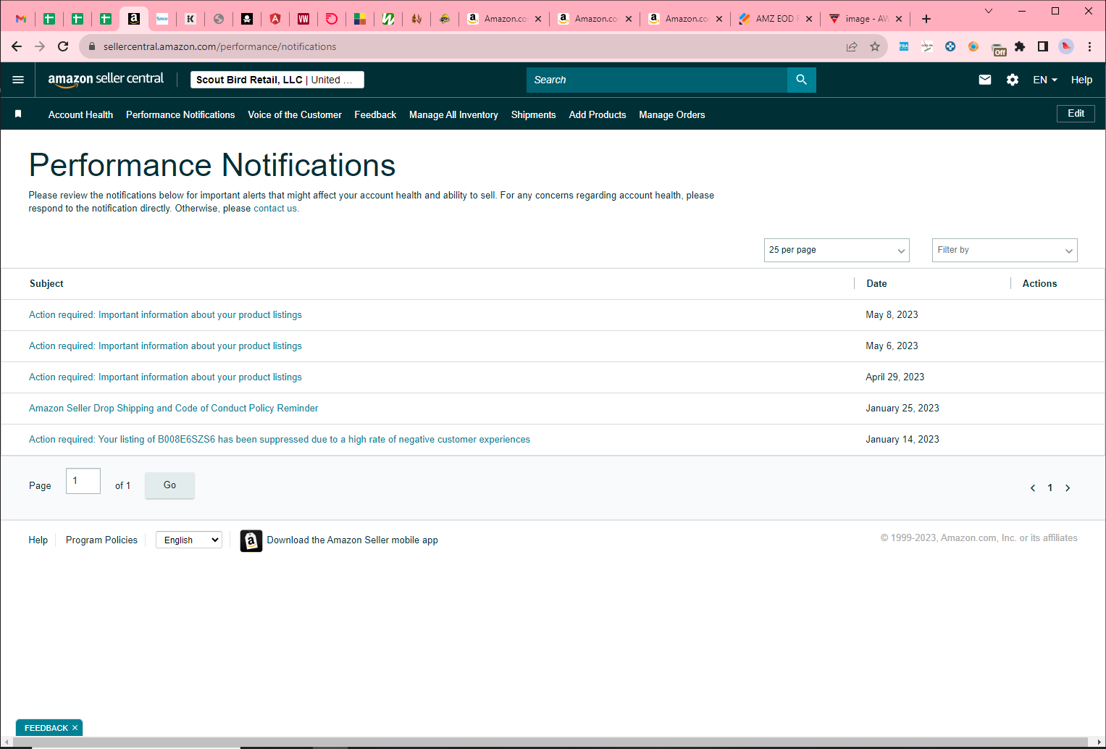1106x749 pixels.
Task: Open Voice of the Customer
Action: tap(295, 114)
